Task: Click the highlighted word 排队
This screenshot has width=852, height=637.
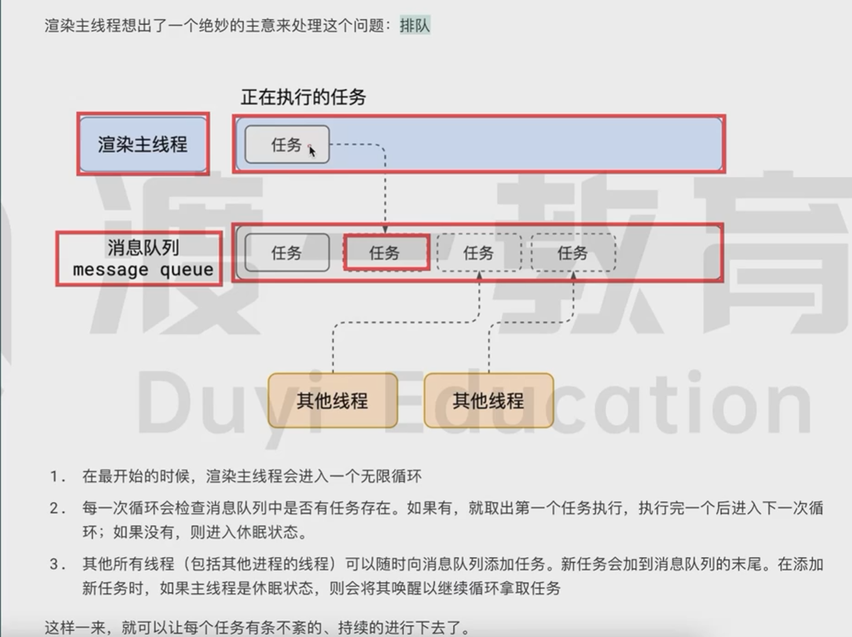Action: point(415,25)
